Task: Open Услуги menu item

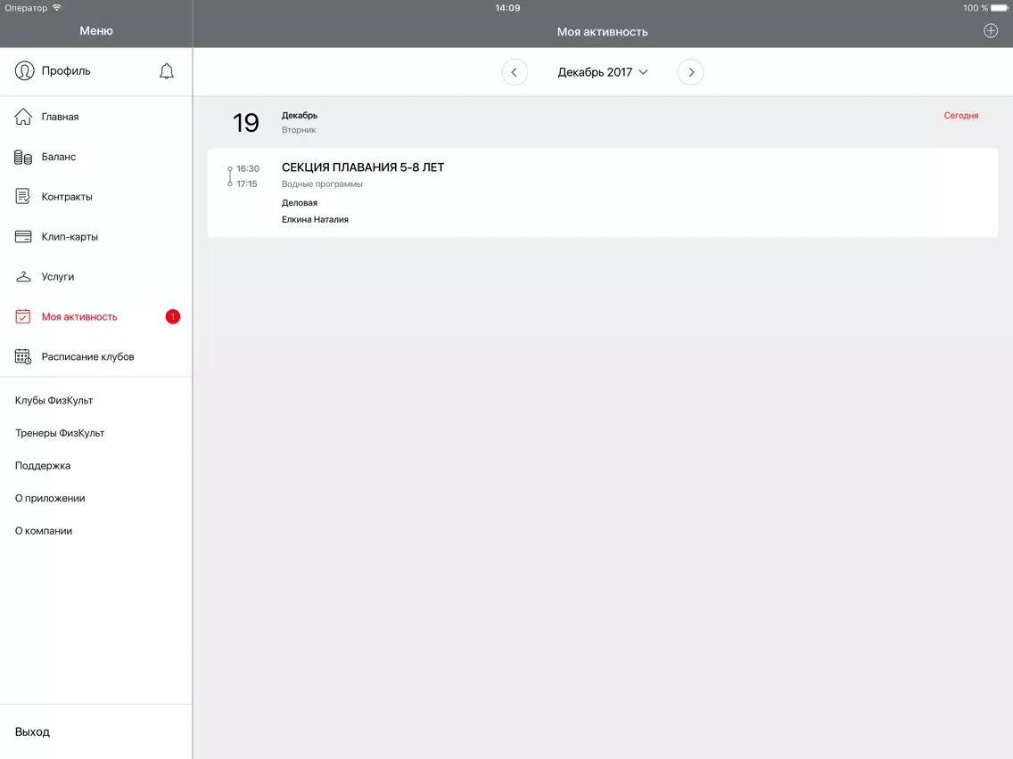Action: [x=96, y=277]
